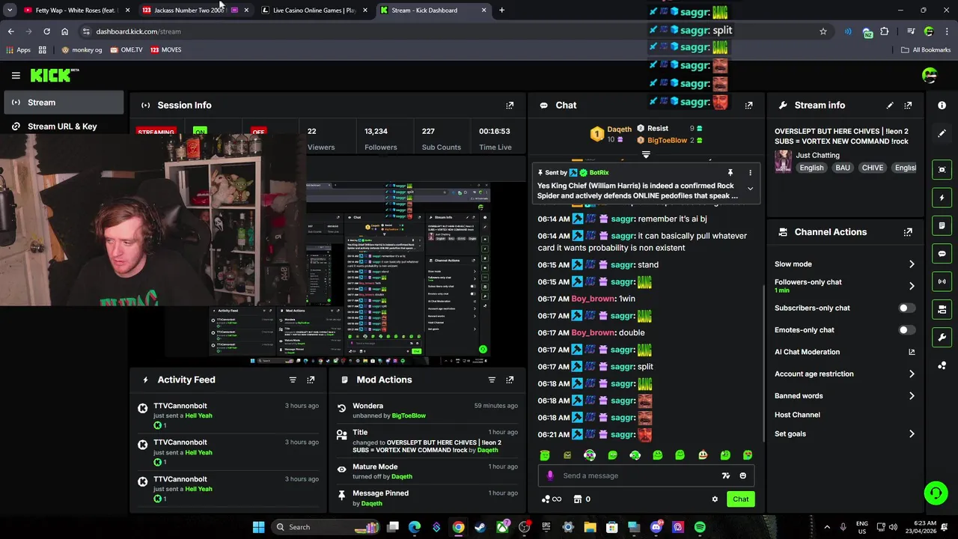Viewport: 958px width, 539px height.
Task: Click the Windows taskbar Search box
Action: tap(326, 527)
